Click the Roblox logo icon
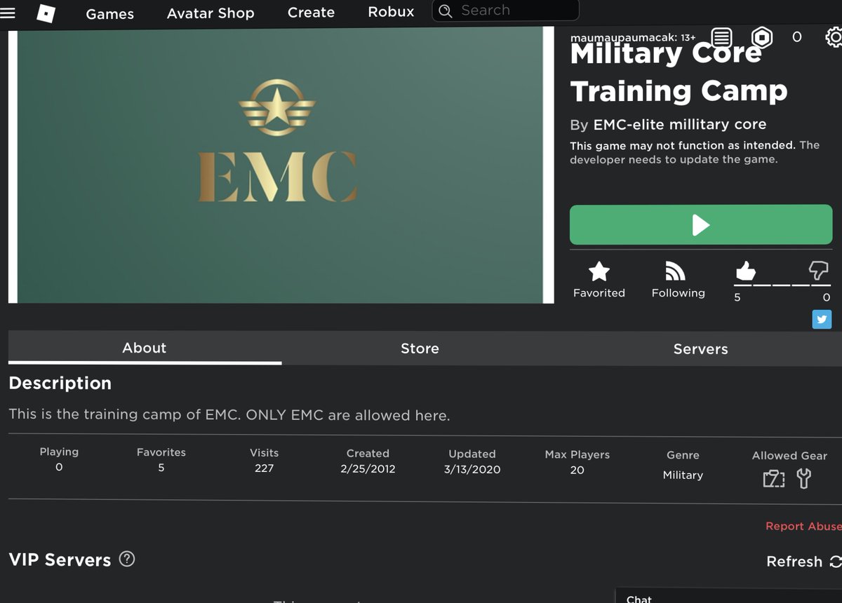 click(46, 13)
